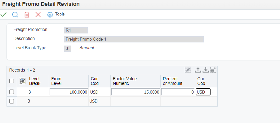The image size is (280, 123).
Task: Click the italic Amount description text
Action: point(87,48)
